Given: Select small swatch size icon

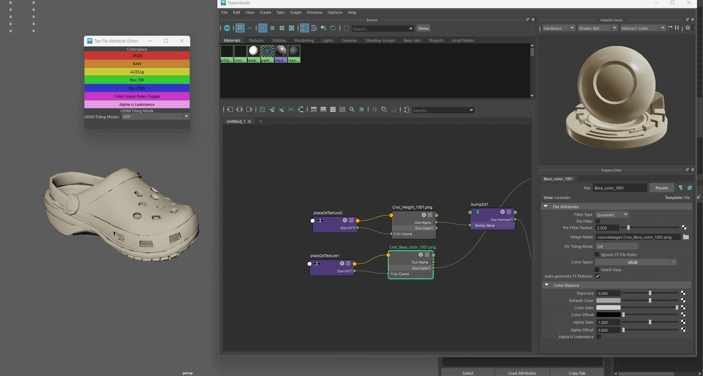Looking at the screenshot, I should (263, 28).
